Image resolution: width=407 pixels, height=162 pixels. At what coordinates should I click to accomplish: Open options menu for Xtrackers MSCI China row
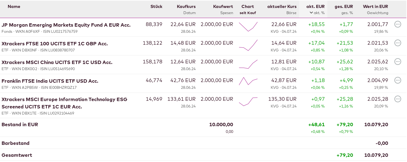pyautogui.click(x=397, y=62)
